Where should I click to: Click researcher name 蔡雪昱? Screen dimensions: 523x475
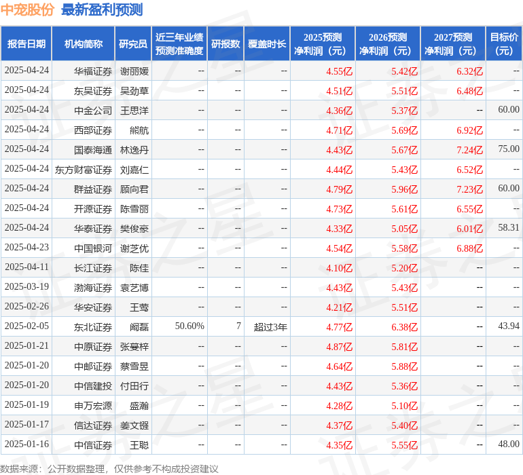tap(134, 366)
